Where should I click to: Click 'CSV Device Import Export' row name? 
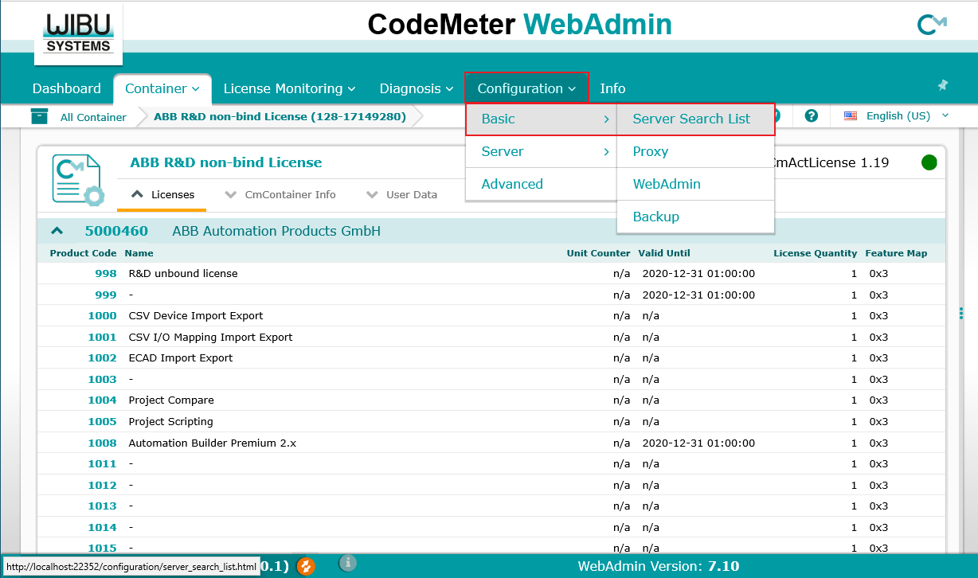[196, 315]
